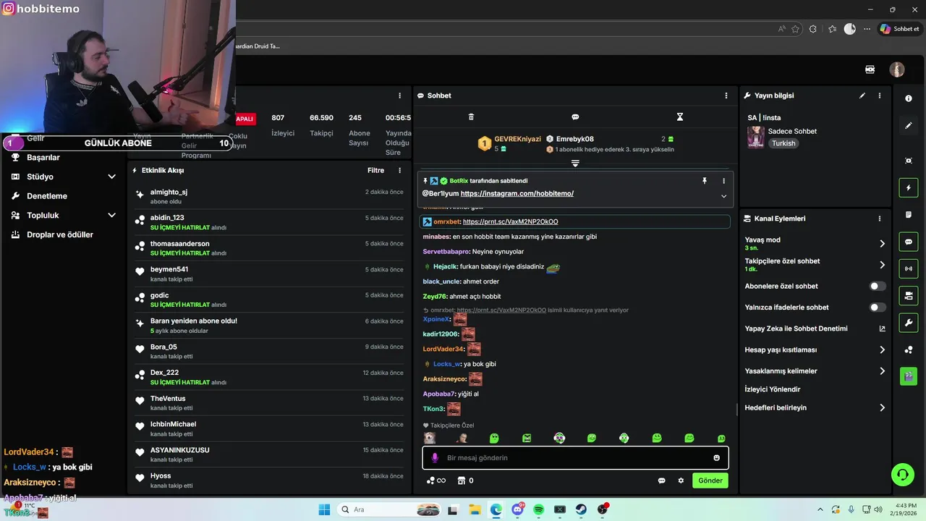Open the pinned message three-dot options
Image resolution: width=926 pixels, height=521 pixels.
(x=723, y=181)
